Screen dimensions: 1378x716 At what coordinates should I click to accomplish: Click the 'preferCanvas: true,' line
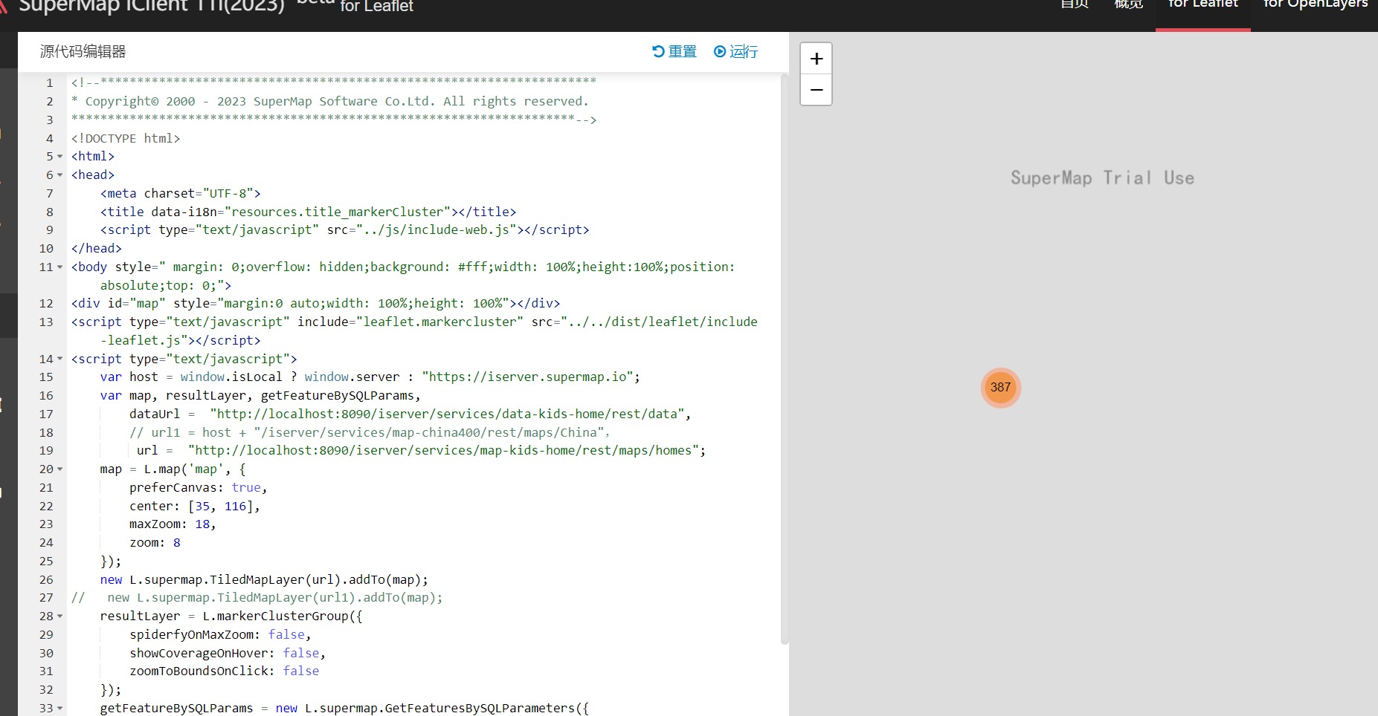tap(198, 487)
